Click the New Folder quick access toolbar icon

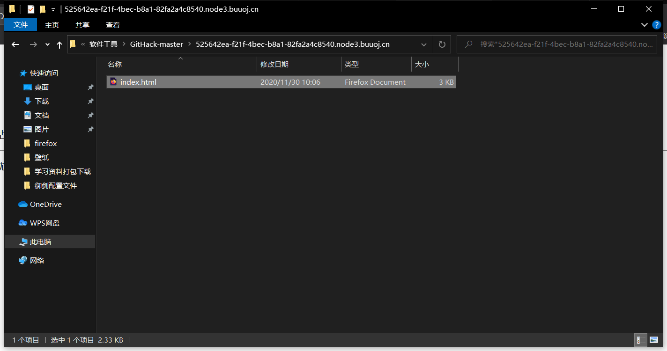42,9
